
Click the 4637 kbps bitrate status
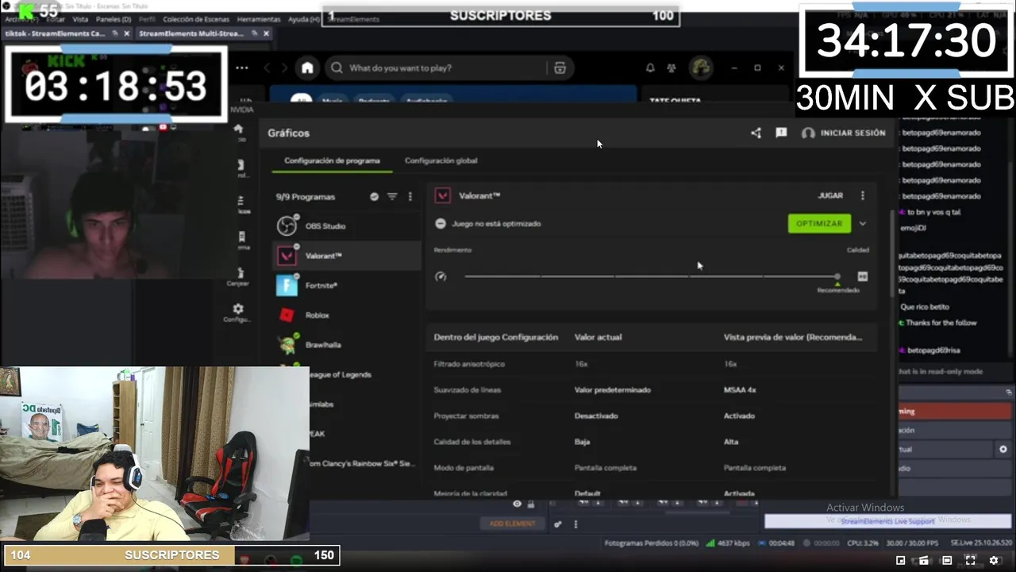728,543
